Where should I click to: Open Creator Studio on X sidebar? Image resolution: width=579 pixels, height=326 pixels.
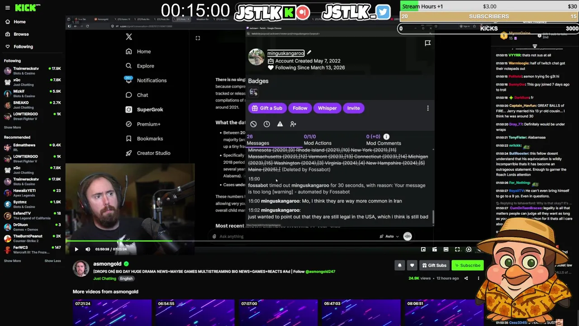(x=148, y=153)
